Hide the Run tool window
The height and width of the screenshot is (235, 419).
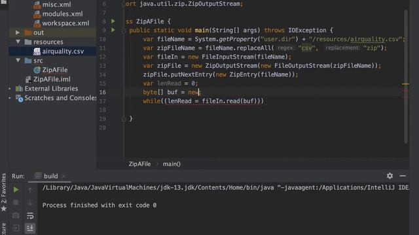pos(403,176)
